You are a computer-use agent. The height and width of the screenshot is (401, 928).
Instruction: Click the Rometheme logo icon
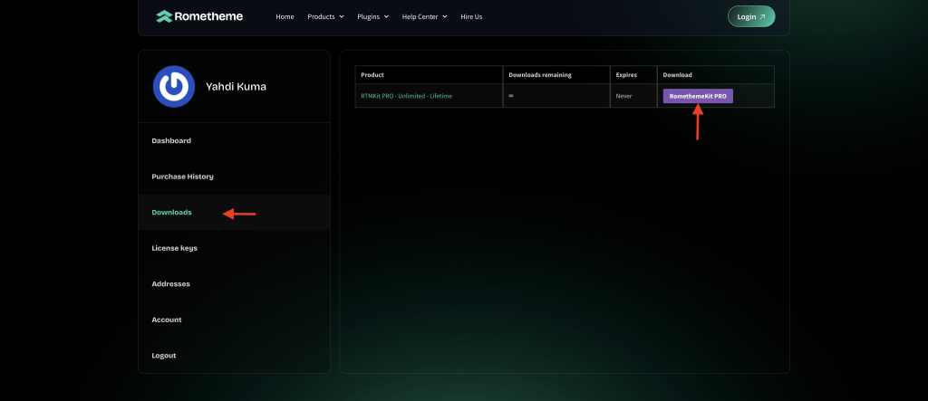164,16
